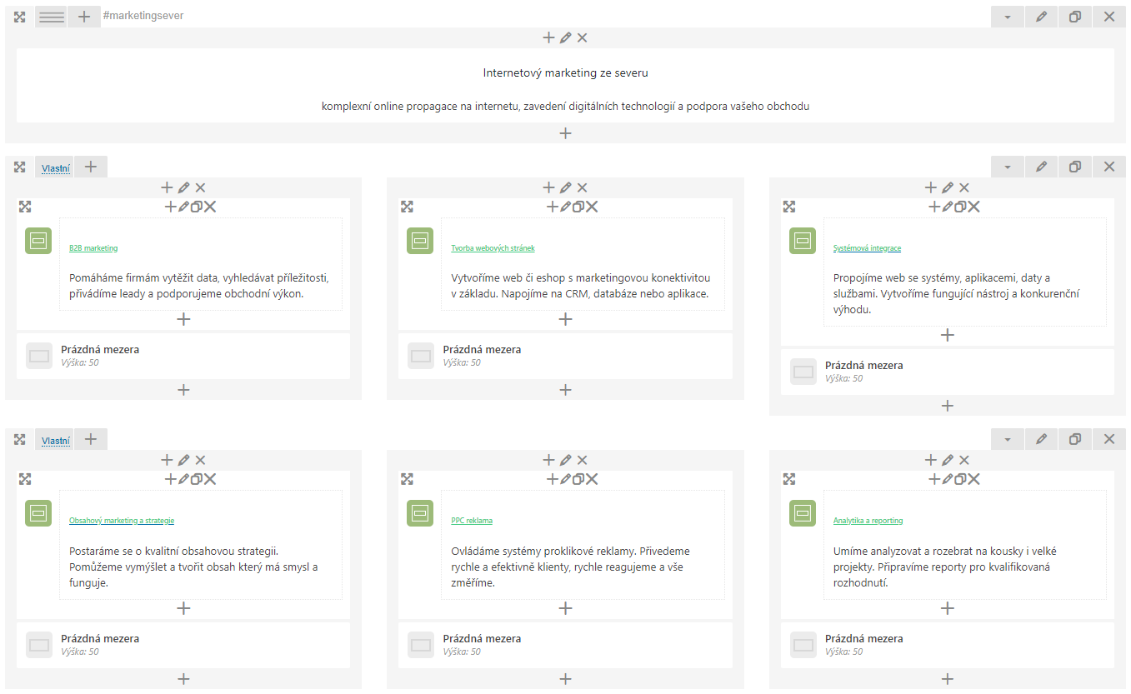This screenshot has width=1131, height=694.
Task: Add a column to the #marketingsever row
Action: coord(84,17)
